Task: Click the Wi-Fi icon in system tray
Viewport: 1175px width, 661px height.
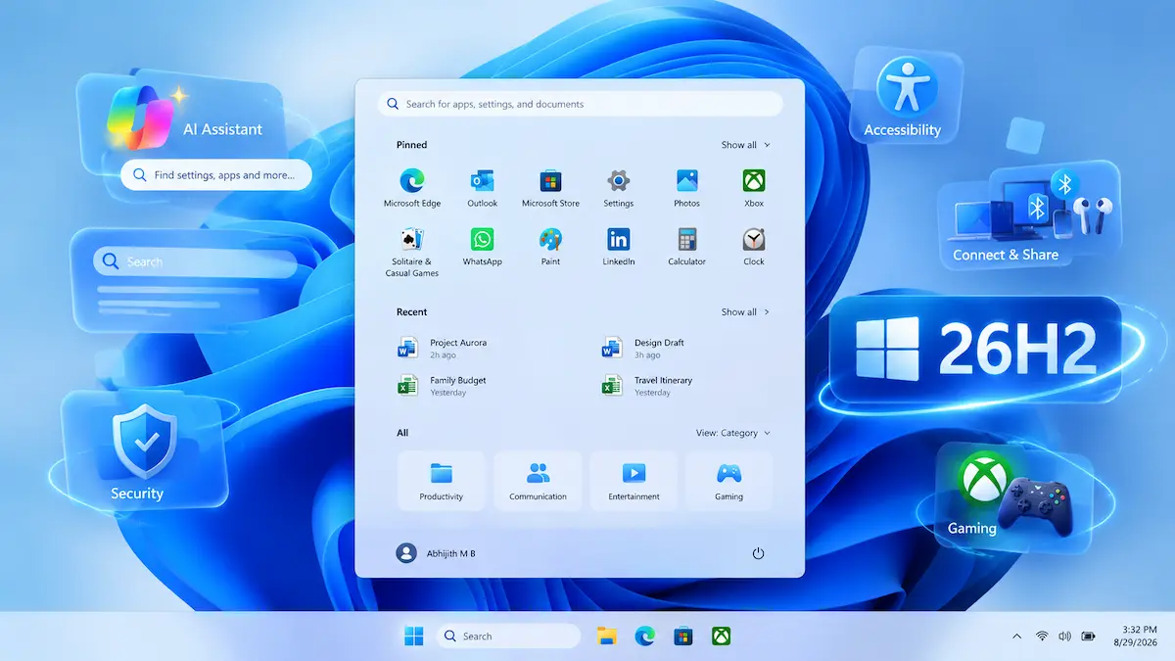Action: pyautogui.click(x=1042, y=637)
